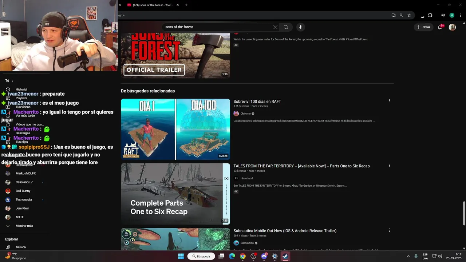Open 'Sobreviví 100 días en RAFT' title
The width and height of the screenshot is (466, 262).
pos(257,102)
